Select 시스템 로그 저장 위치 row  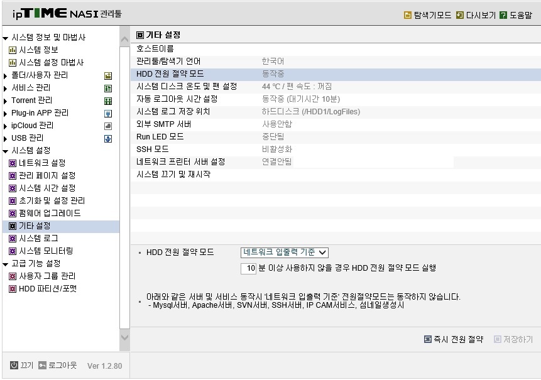coord(336,112)
